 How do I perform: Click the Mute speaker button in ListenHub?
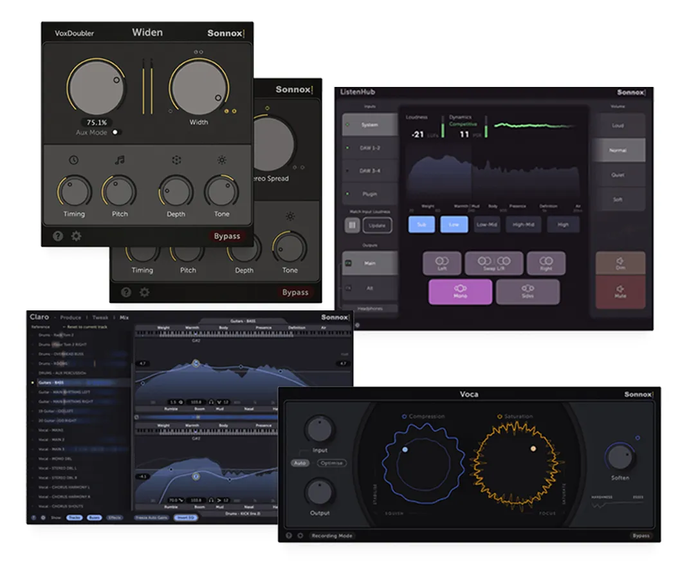[x=620, y=292]
